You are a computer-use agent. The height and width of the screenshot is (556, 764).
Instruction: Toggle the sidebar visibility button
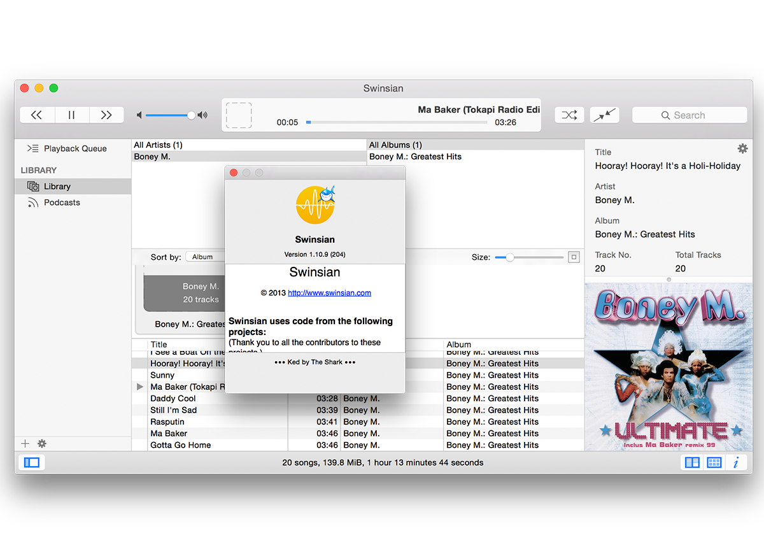click(x=32, y=463)
